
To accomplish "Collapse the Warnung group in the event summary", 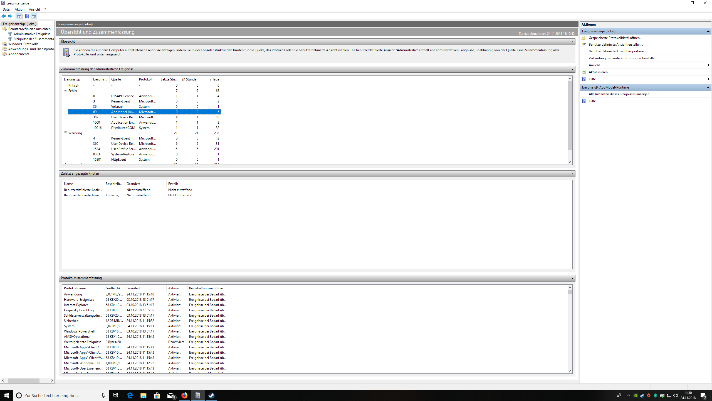I will pos(66,133).
